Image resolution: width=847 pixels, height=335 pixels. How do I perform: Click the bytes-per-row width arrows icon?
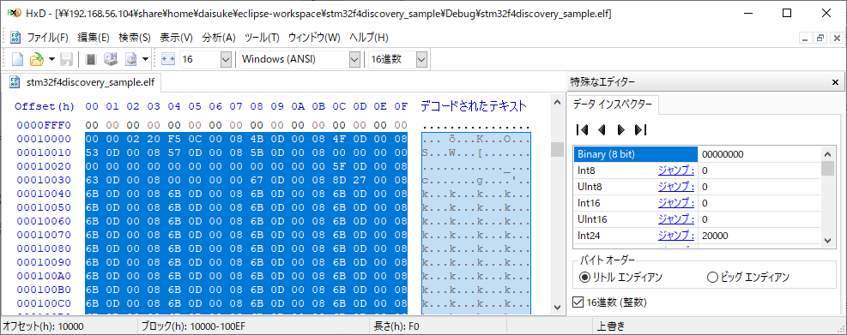pos(168,59)
